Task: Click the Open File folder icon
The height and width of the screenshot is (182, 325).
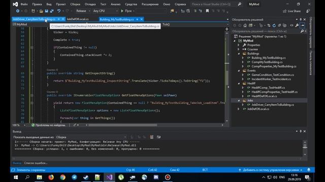Action: 41,11
